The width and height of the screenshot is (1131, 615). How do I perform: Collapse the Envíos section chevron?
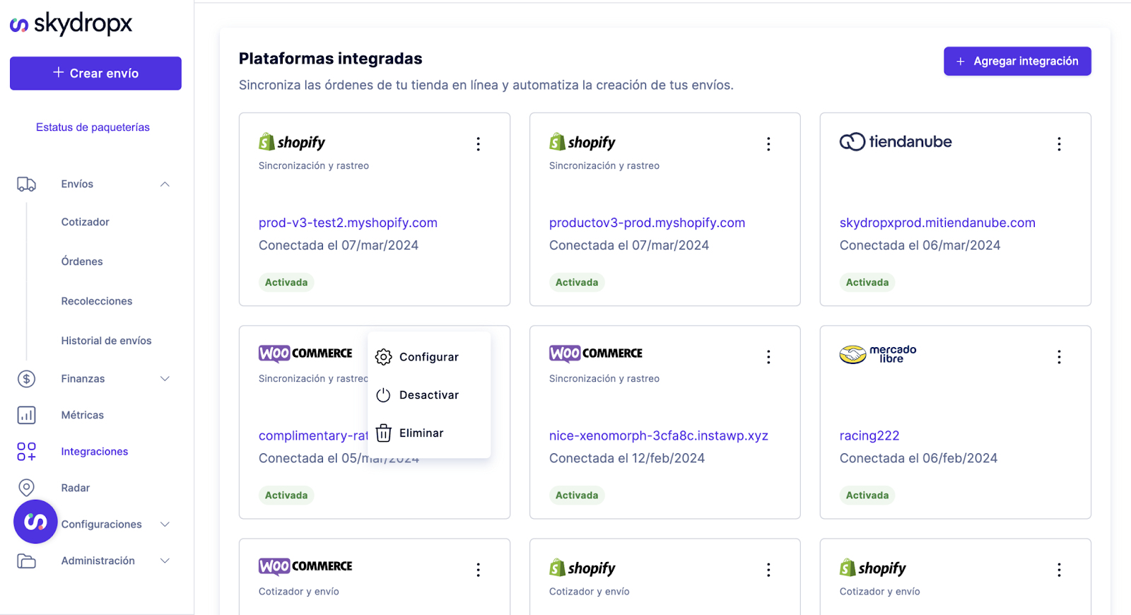[165, 184]
